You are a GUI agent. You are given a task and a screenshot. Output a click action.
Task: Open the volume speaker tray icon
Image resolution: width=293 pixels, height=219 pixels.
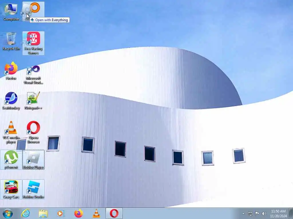264,214
